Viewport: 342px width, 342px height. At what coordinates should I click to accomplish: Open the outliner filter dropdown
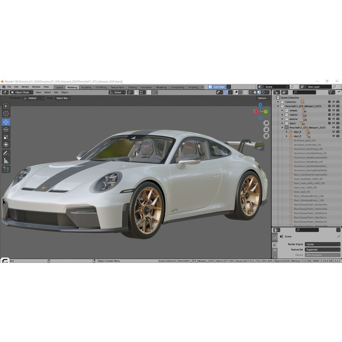pyautogui.click(x=332, y=92)
